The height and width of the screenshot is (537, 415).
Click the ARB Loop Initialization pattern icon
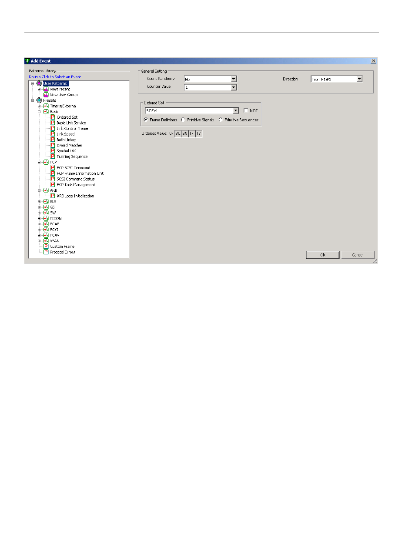(x=53, y=196)
